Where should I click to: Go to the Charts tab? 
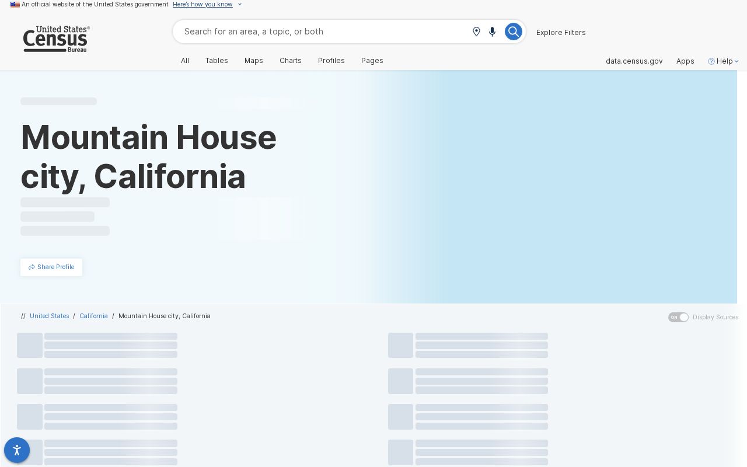click(291, 61)
